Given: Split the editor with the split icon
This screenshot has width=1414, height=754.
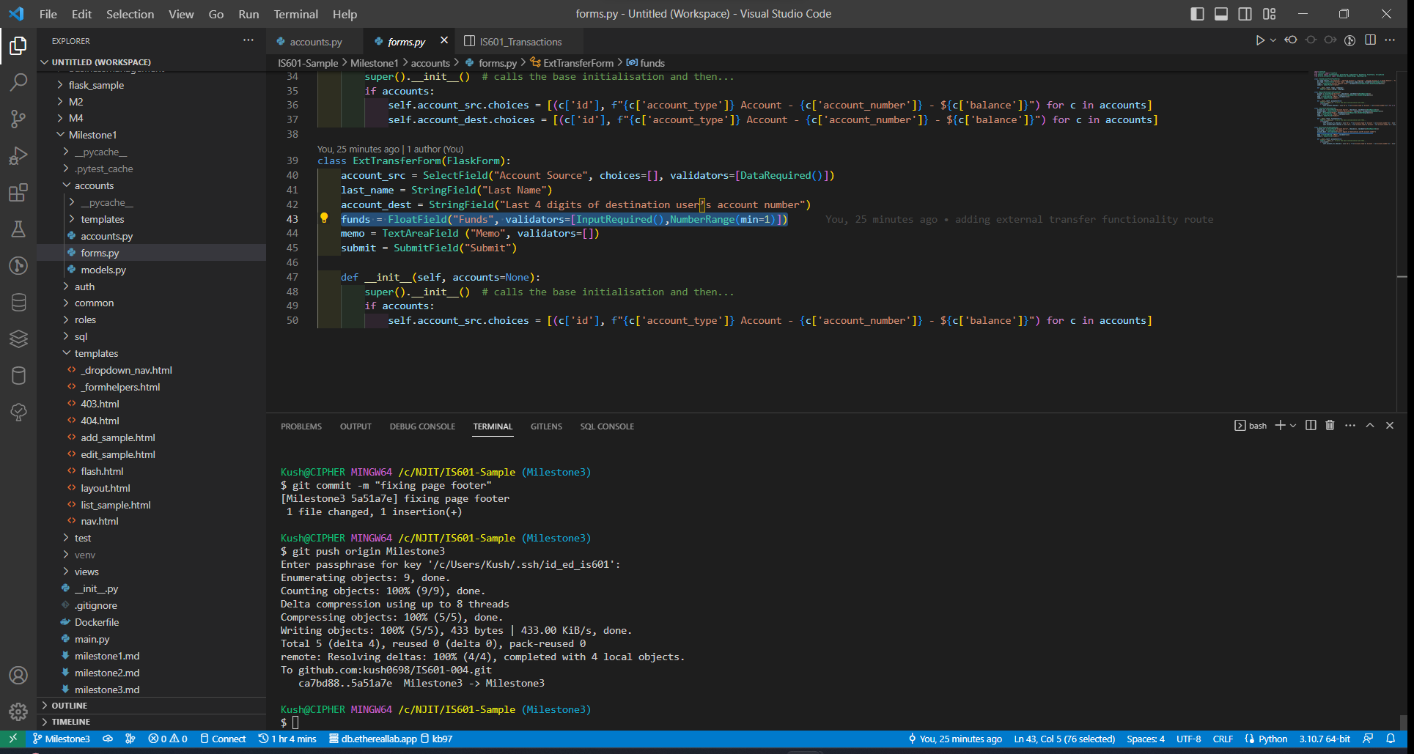Looking at the screenshot, I should (x=1370, y=40).
